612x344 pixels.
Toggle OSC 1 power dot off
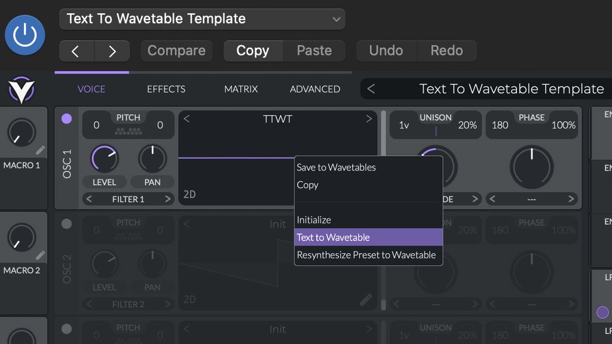tap(66, 119)
